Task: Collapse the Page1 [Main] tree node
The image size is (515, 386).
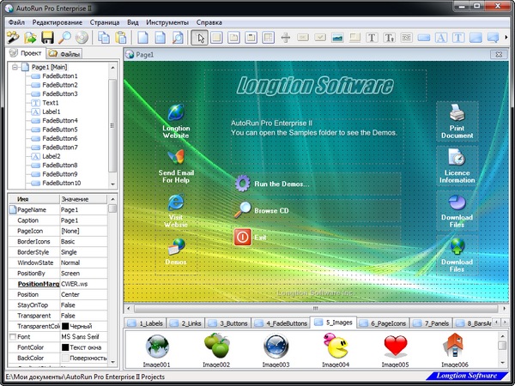Action: pyautogui.click(x=15, y=67)
